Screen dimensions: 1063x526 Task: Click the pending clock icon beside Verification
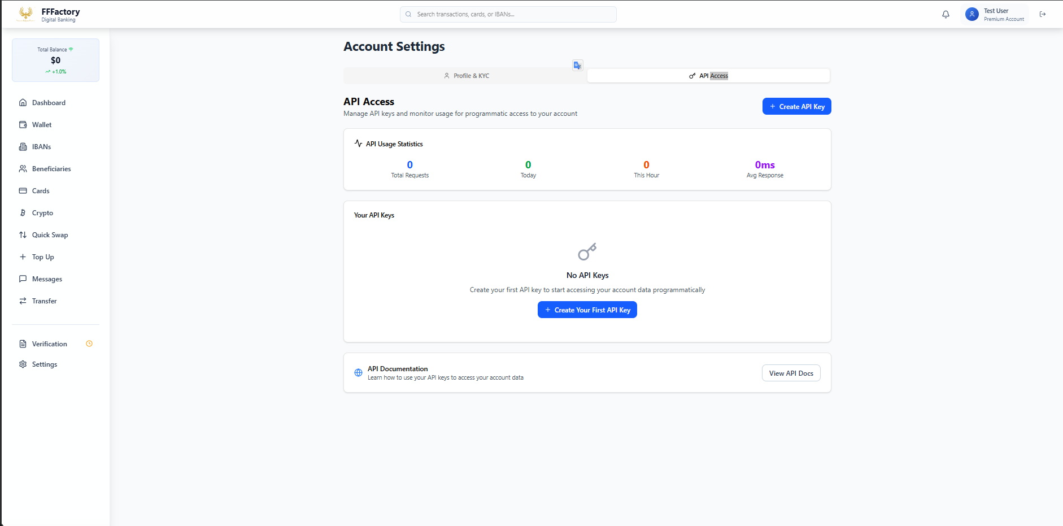point(89,344)
